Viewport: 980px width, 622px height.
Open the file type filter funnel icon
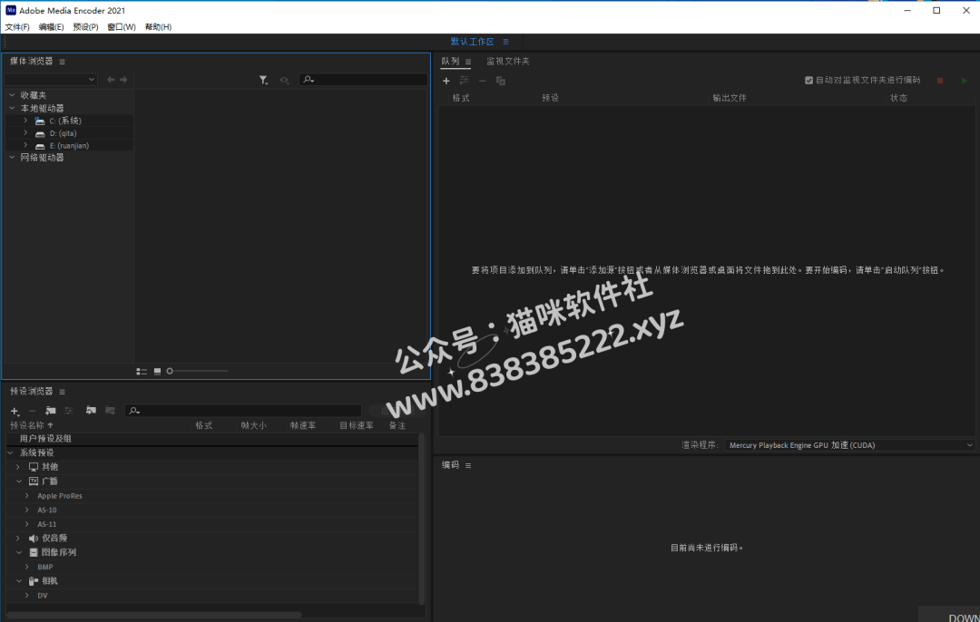click(x=264, y=80)
